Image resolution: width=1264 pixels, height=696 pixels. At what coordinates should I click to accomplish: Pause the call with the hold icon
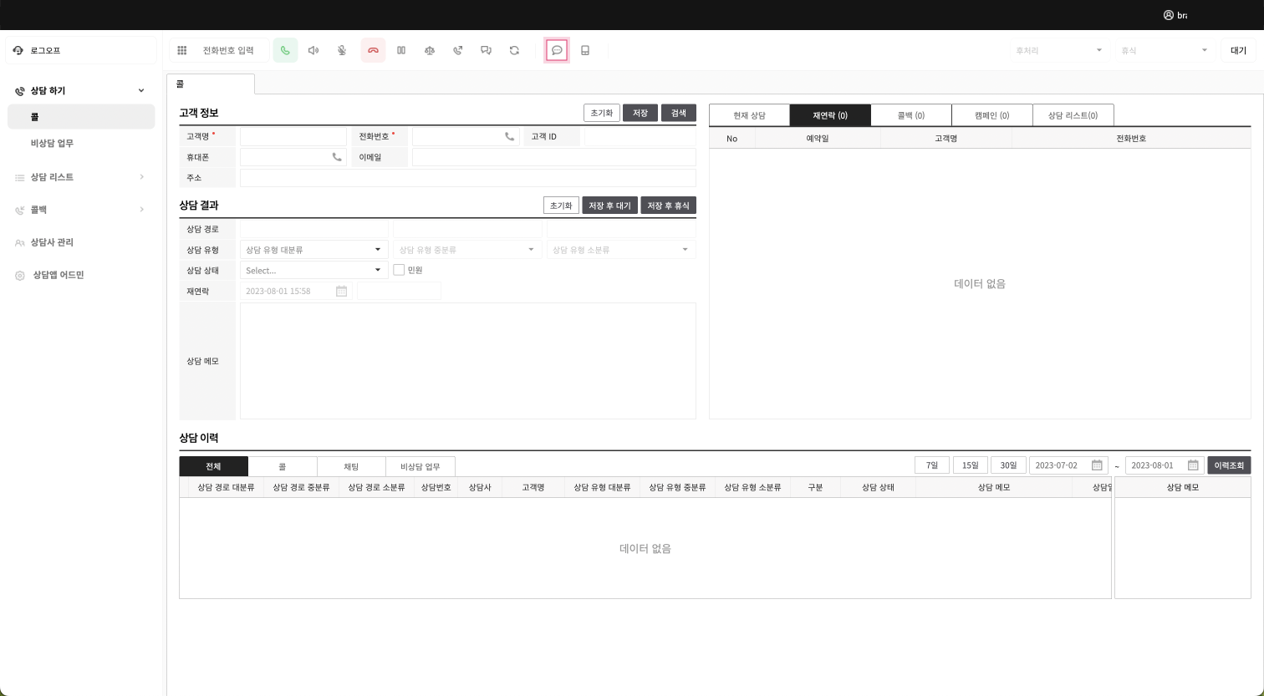(401, 50)
